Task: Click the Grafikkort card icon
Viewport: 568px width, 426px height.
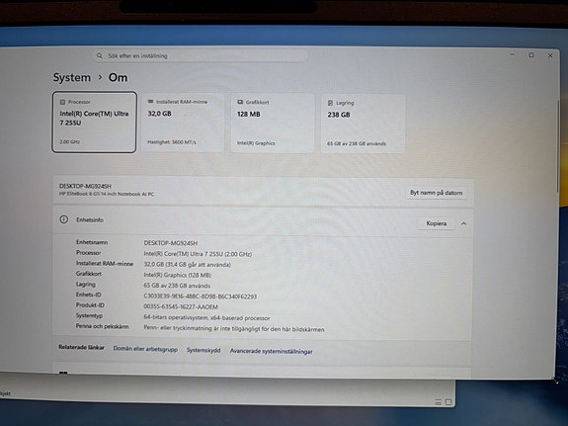Action: tap(240, 102)
